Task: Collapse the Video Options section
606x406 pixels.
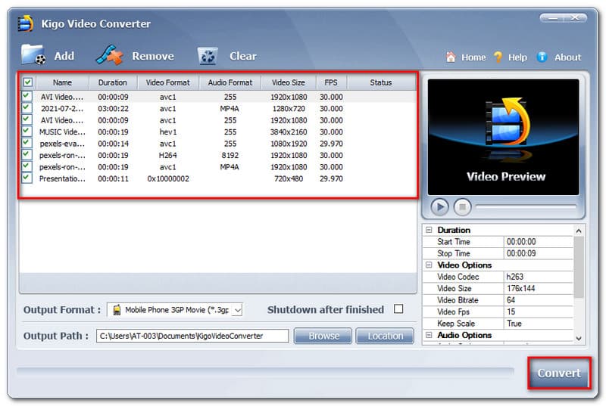Action: point(429,265)
